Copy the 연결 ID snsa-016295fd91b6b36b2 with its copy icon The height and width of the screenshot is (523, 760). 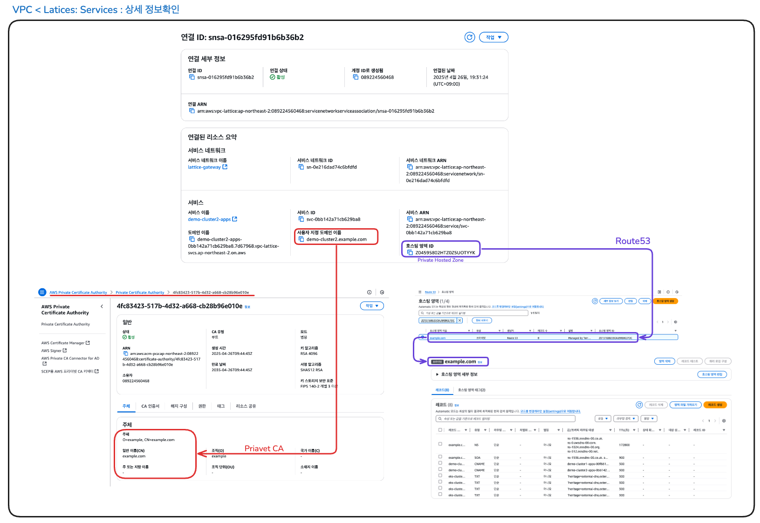pyautogui.click(x=192, y=77)
